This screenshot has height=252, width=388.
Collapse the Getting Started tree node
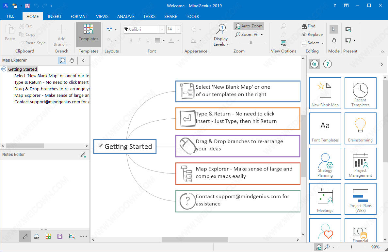[4, 69]
